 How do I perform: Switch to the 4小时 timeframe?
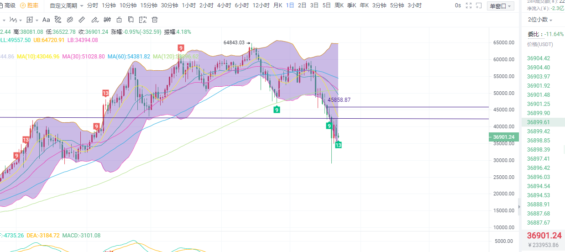click(x=224, y=5)
